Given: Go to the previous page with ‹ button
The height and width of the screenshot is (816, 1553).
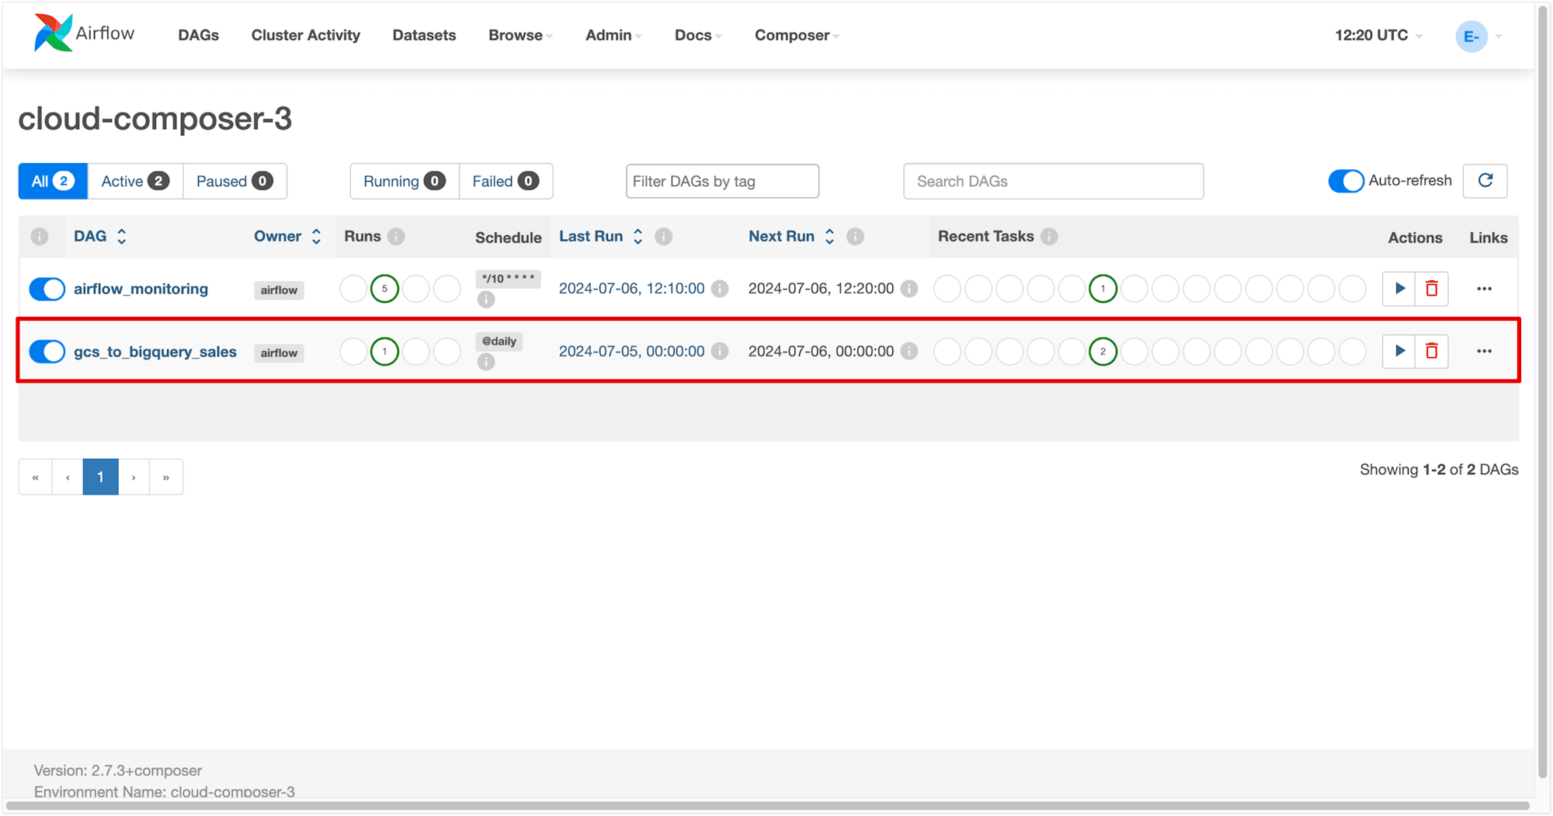Looking at the screenshot, I should point(68,477).
